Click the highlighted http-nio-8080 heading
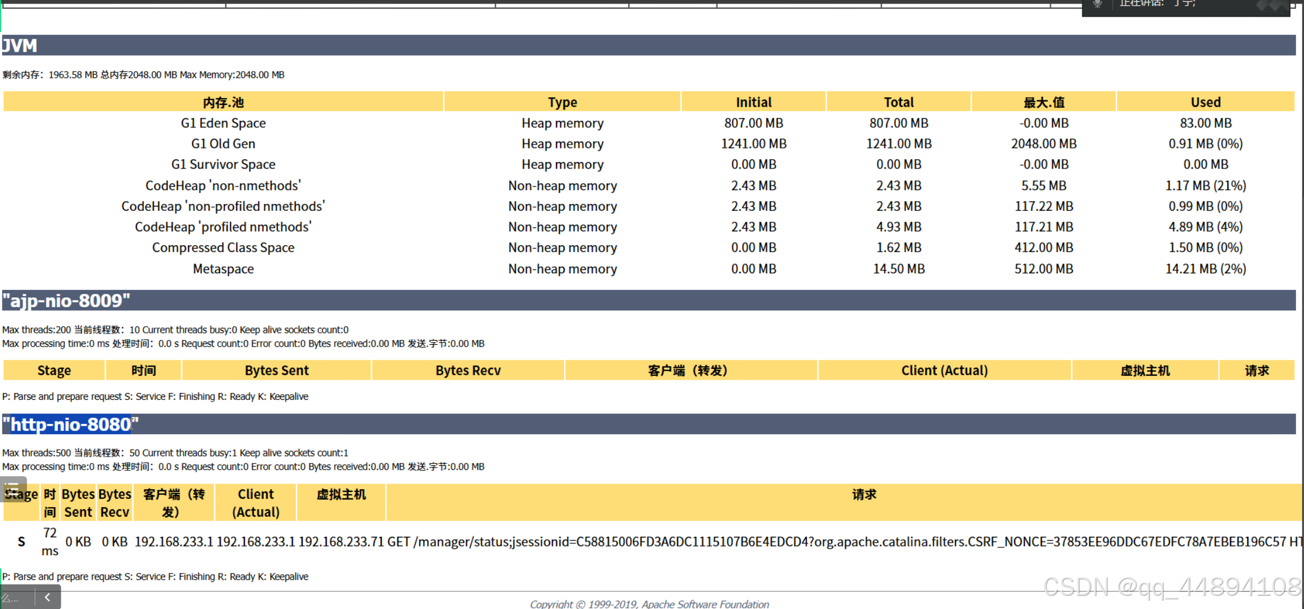 (71, 425)
